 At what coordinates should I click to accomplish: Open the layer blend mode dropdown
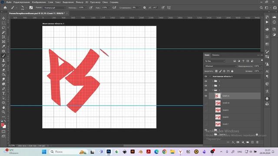[x=220, y=66]
